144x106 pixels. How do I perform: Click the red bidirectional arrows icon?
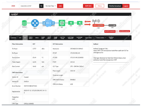[88, 23]
